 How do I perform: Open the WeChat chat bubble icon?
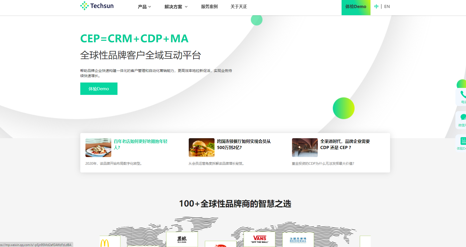[463, 118]
